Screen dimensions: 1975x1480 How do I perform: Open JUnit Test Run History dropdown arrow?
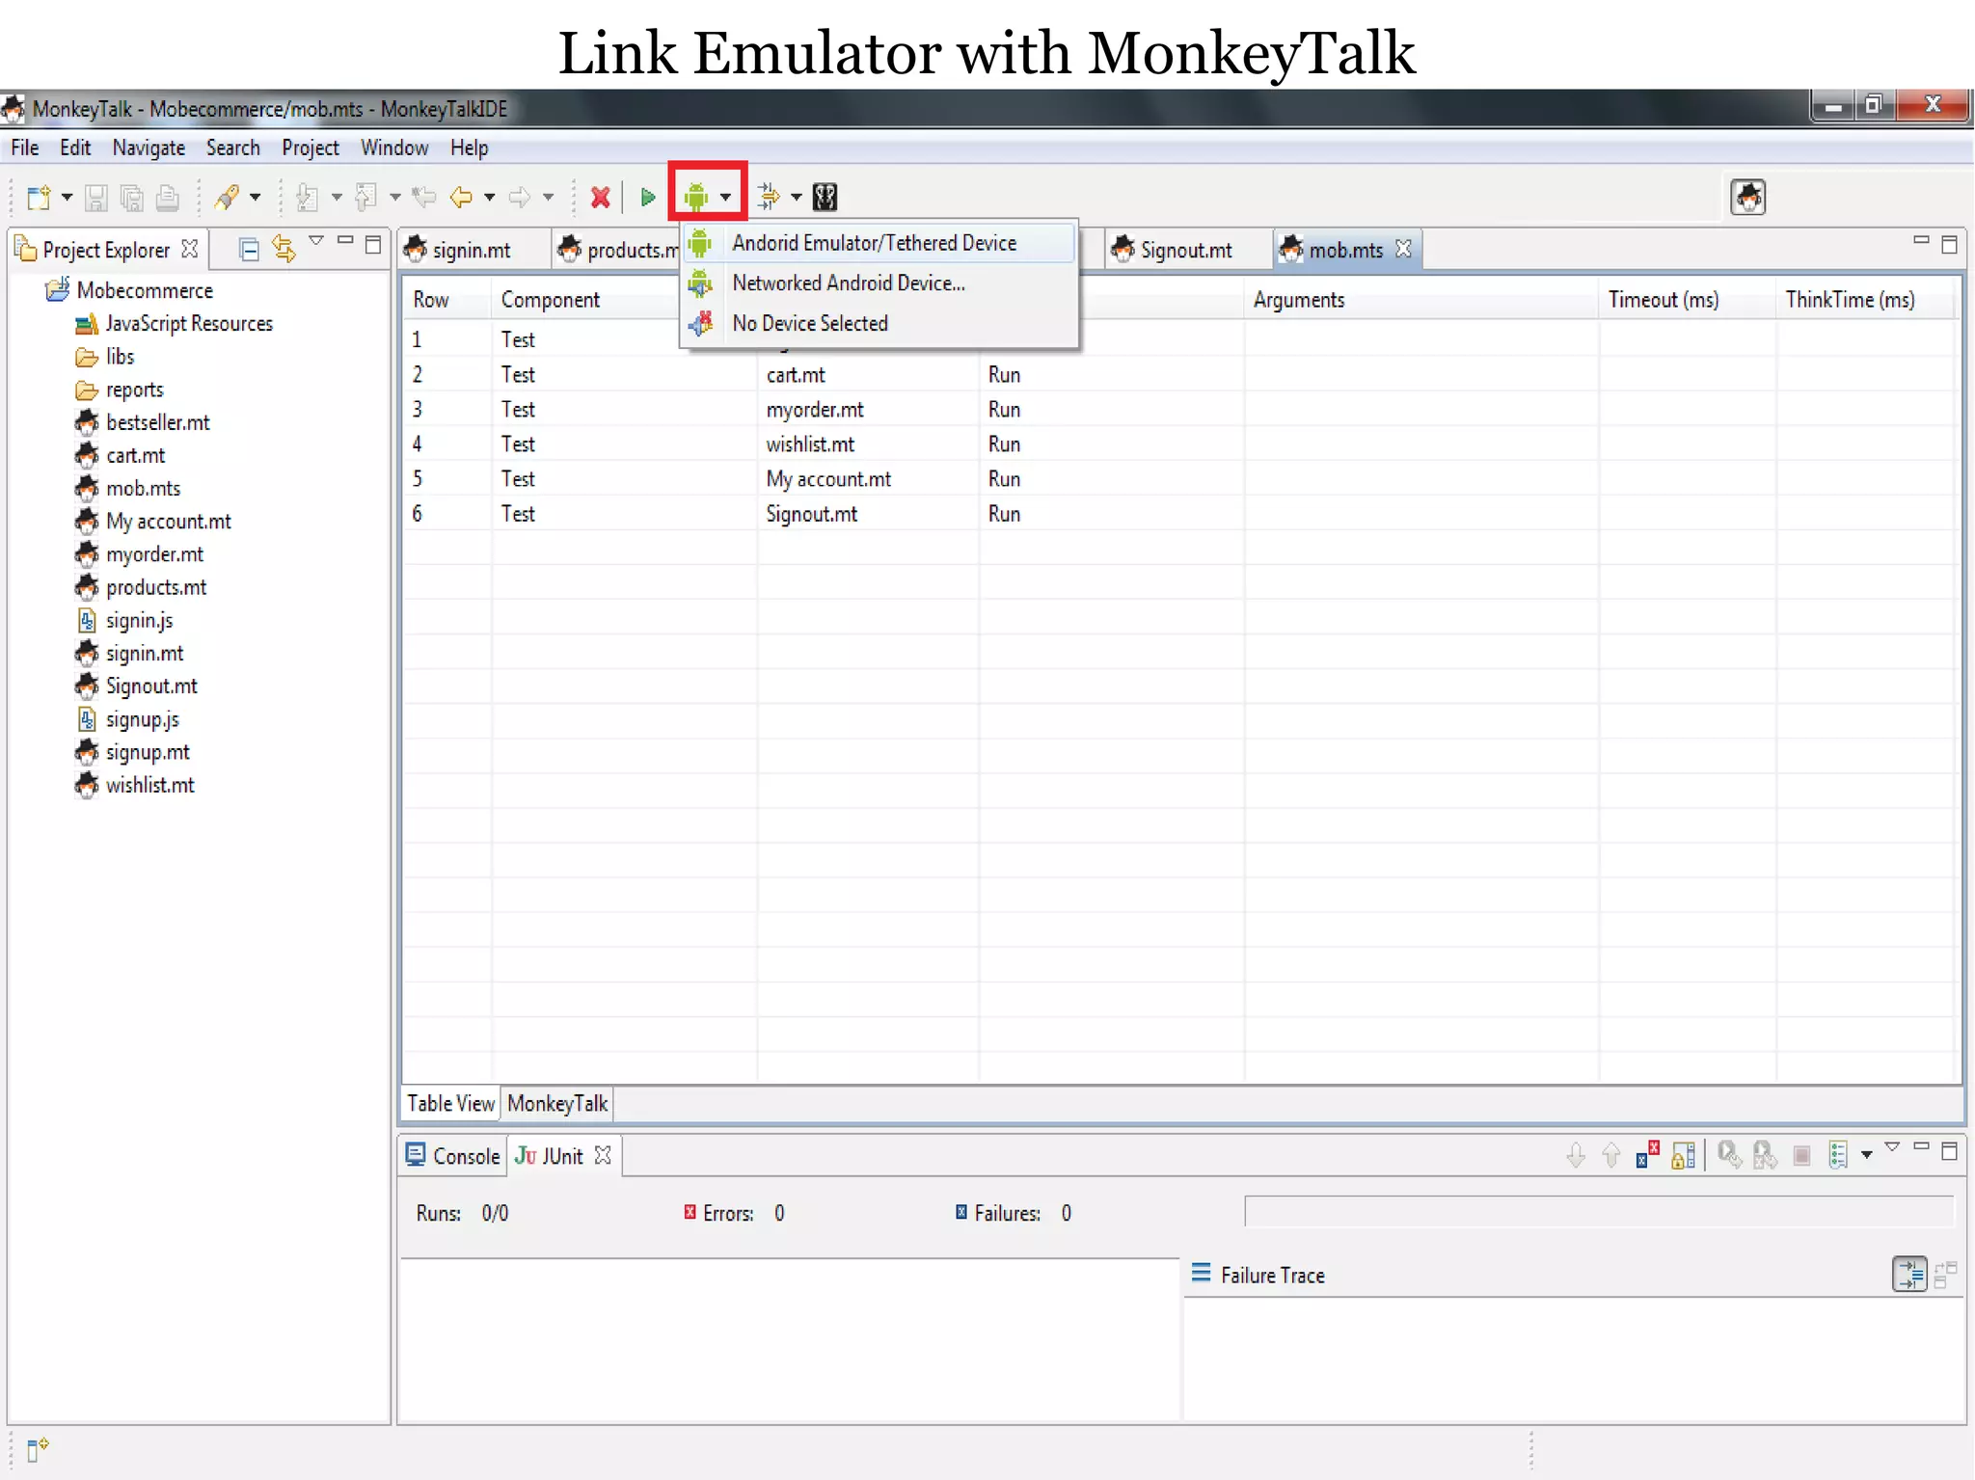click(1866, 1155)
